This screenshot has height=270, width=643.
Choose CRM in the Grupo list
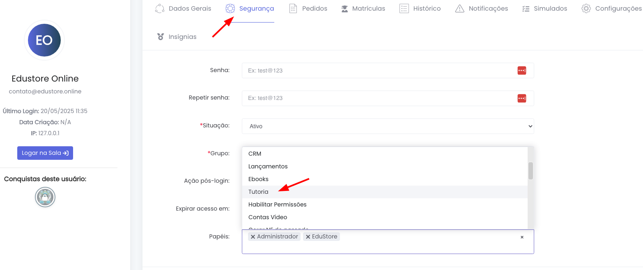255,154
